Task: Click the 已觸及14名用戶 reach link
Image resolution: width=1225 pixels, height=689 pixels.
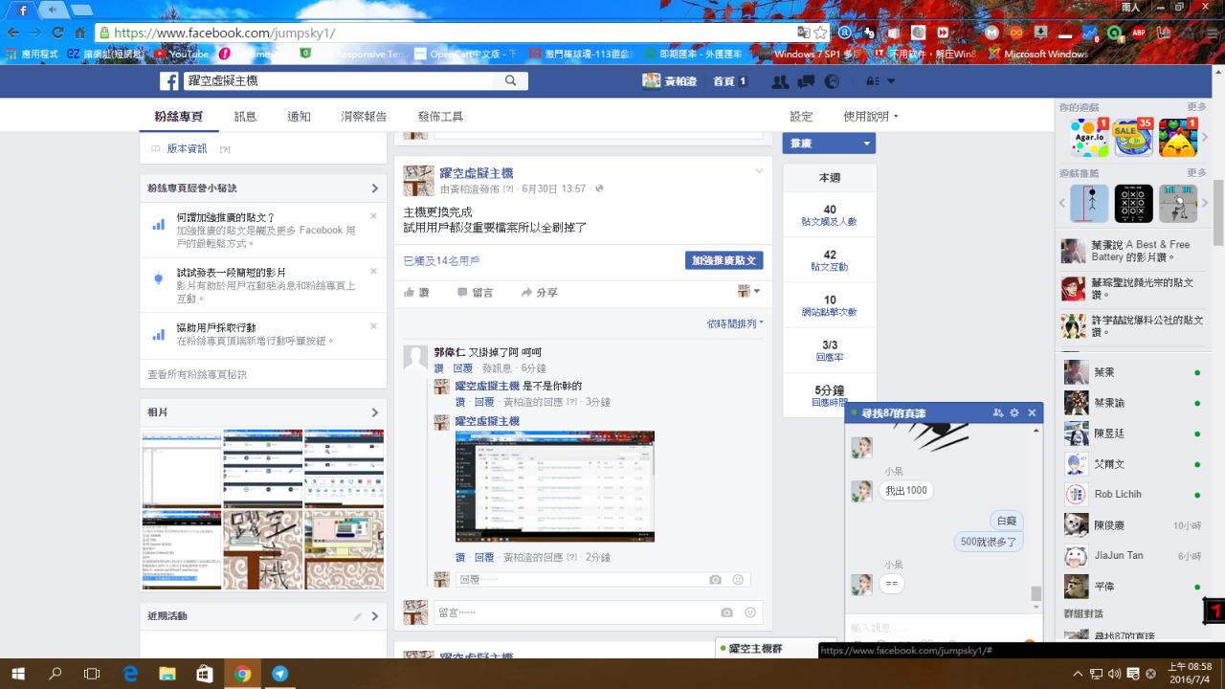Action: [x=441, y=260]
